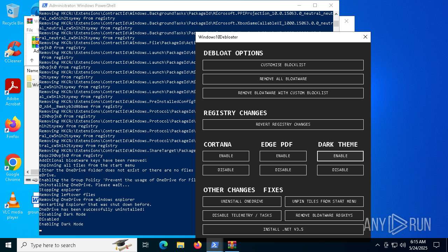Open Microsoft Edge from the taskbar
This screenshot has width=448, height=252.
[x=163, y=245]
